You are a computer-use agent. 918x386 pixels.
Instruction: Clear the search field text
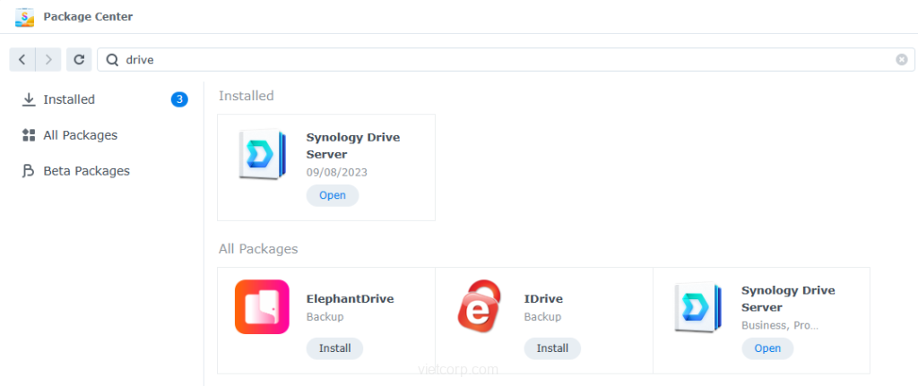click(901, 60)
